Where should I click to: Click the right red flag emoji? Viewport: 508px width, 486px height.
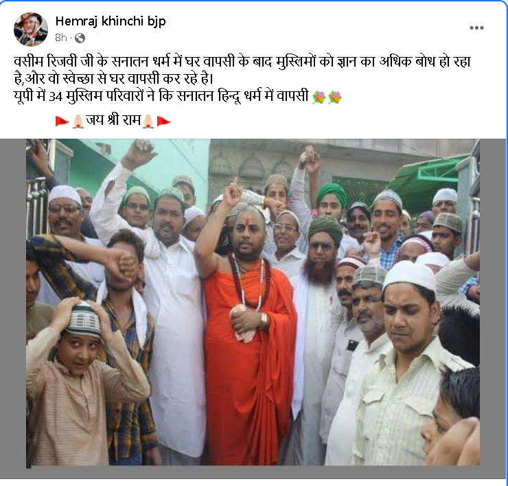pos(163,121)
